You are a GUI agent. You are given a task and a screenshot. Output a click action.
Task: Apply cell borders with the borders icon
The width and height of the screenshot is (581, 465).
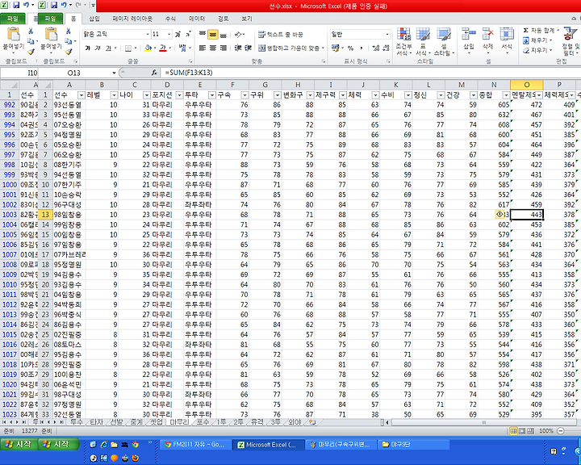(x=128, y=48)
